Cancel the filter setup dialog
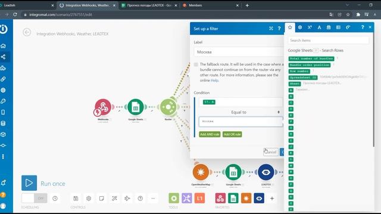 coord(271,152)
